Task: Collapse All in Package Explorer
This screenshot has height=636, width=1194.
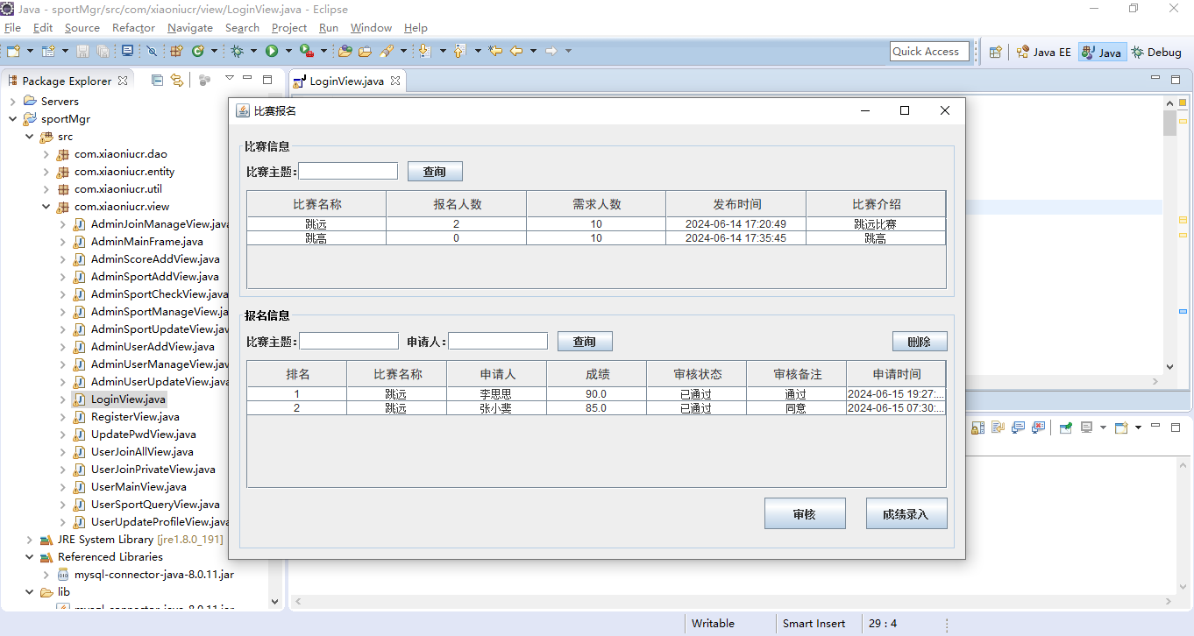Action: pos(157,80)
